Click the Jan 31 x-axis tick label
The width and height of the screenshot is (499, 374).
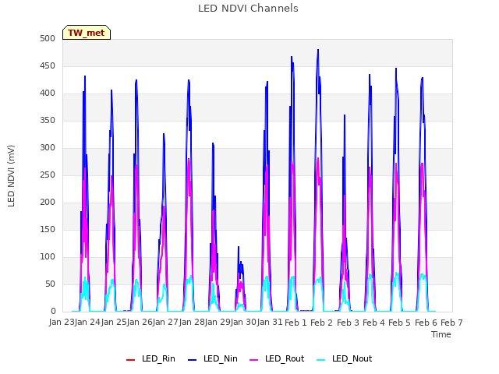[270, 323]
